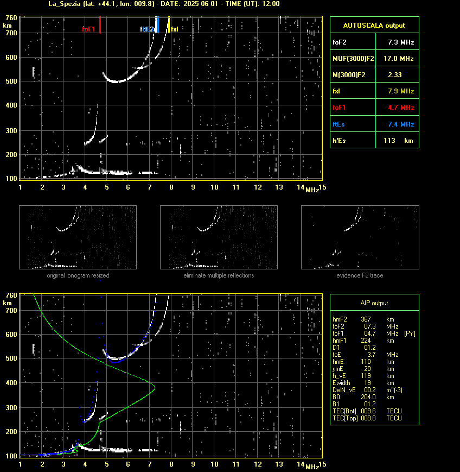Click the 'evidence F2 trace' thumbnail
Image resolution: width=460 pixels, height=472 pixels.
point(360,237)
